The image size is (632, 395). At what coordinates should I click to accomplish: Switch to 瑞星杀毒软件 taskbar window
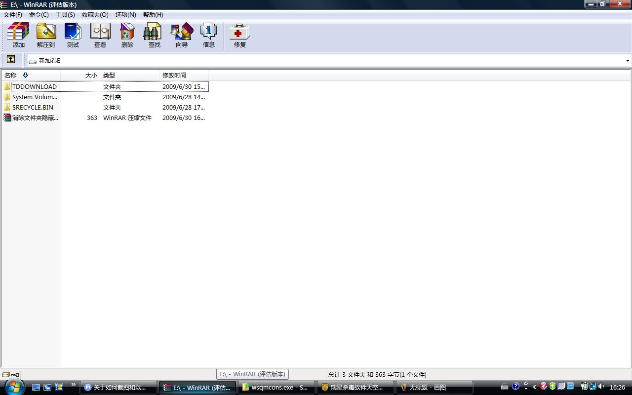pyautogui.click(x=355, y=388)
